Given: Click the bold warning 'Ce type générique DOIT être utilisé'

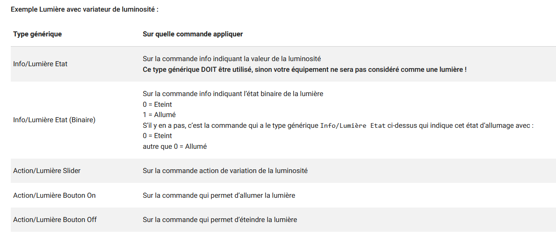Looking at the screenshot, I should point(304,69).
